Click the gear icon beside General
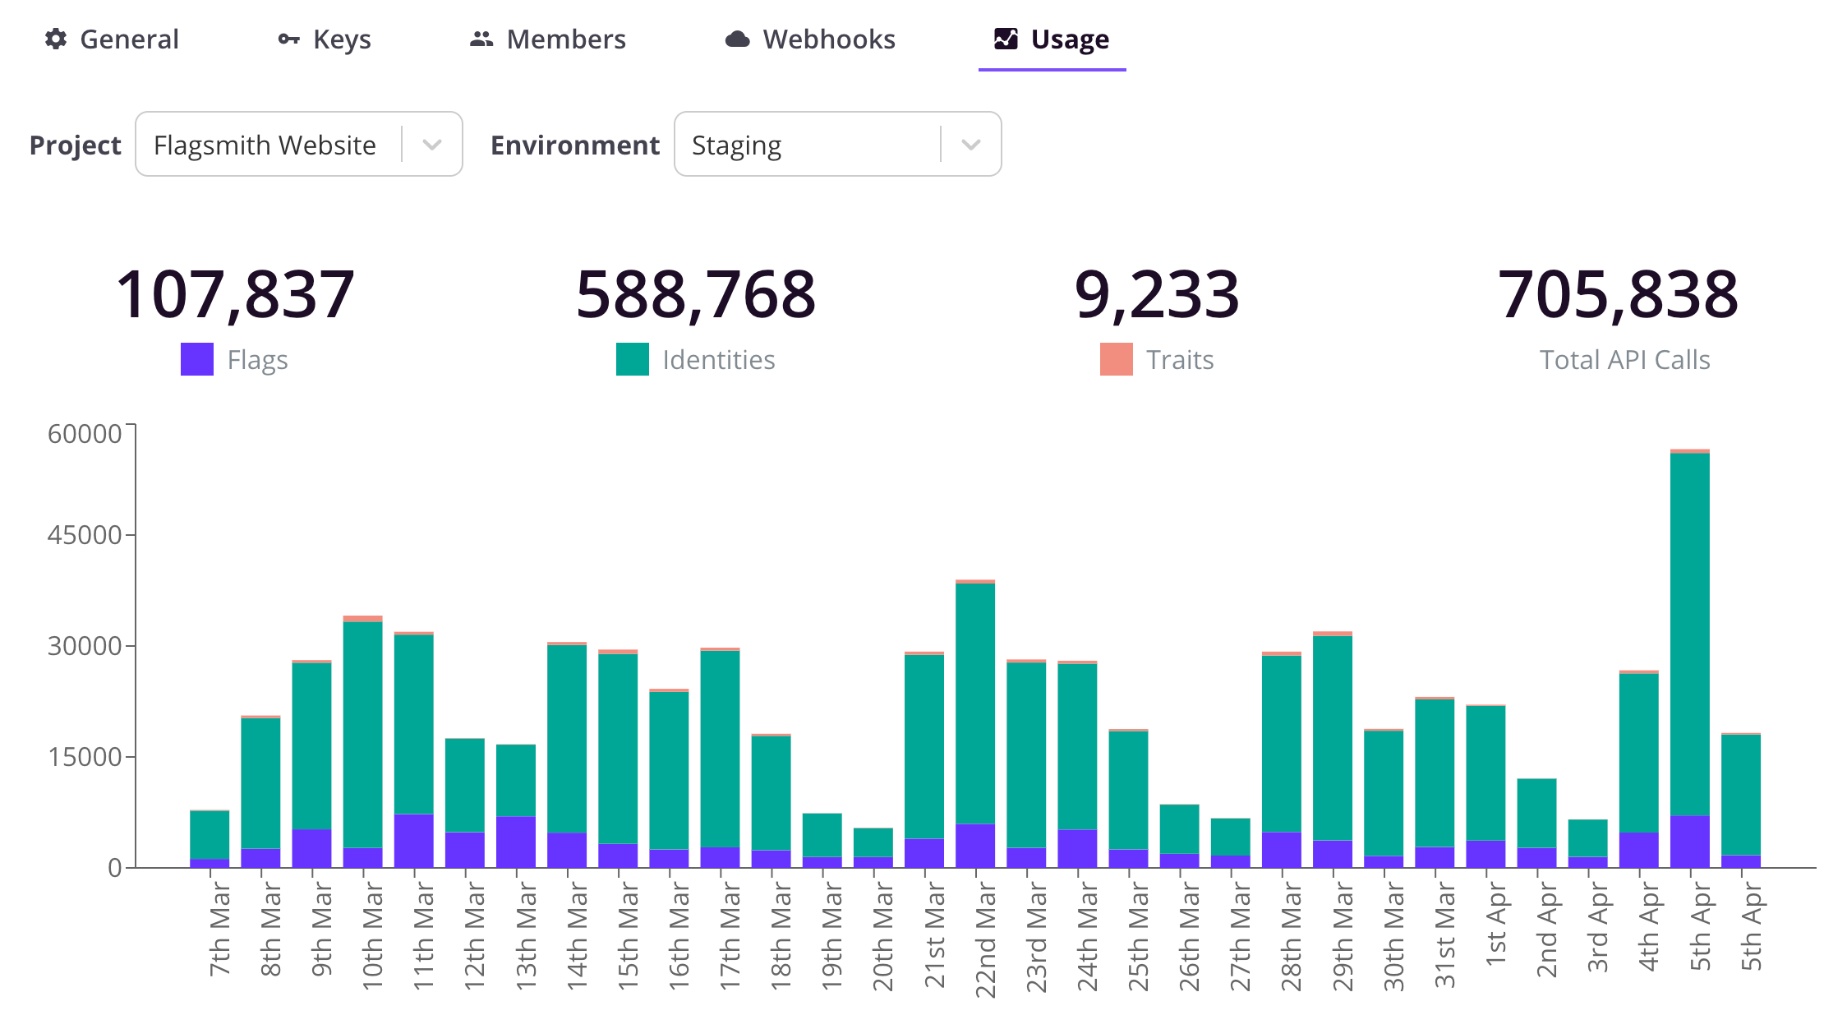The height and width of the screenshot is (1029, 1847). point(54,39)
